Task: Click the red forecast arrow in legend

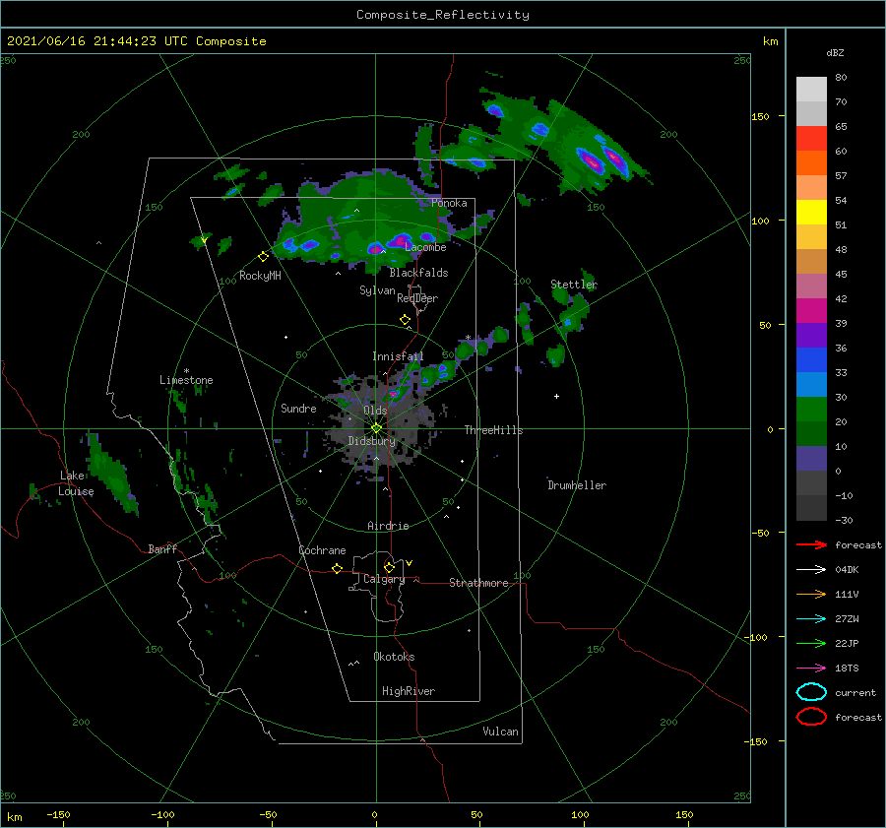Action: [811, 544]
